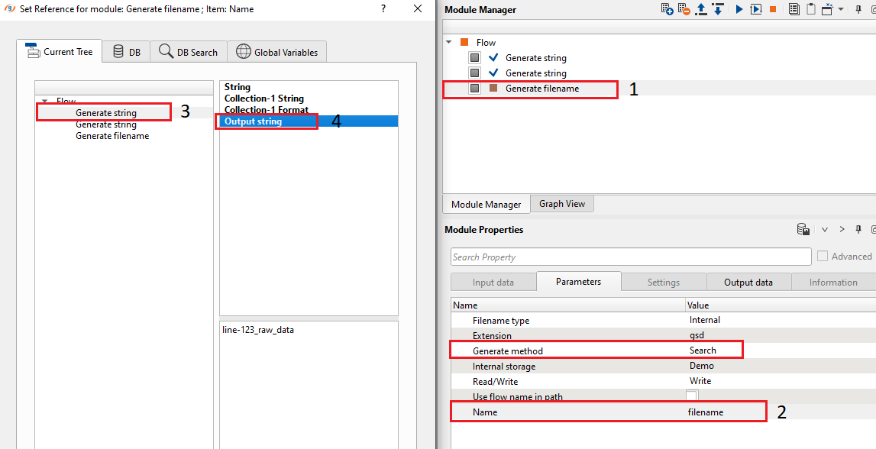Click the Copy modules icon in the toolbar
Screen dimensions: 876x449
tap(794, 10)
